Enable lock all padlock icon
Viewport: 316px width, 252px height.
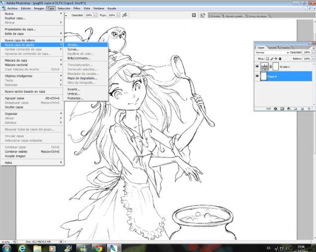280,59
